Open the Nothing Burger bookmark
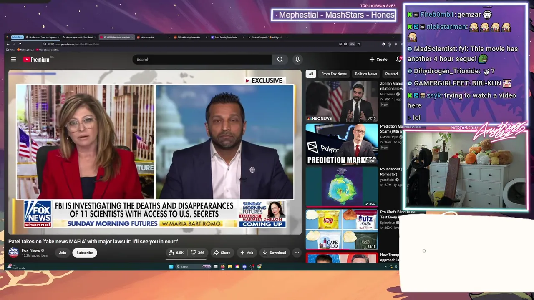This screenshot has width=534, height=300. click(26, 50)
